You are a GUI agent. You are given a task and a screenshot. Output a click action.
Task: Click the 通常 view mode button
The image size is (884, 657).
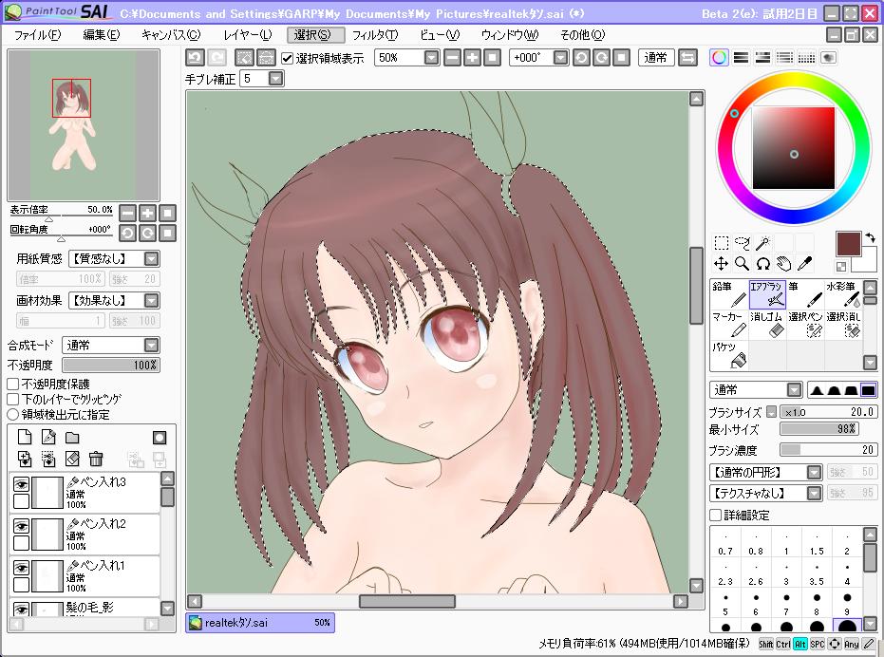tap(656, 58)
